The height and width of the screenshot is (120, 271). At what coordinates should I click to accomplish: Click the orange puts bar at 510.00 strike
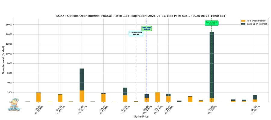38,97
